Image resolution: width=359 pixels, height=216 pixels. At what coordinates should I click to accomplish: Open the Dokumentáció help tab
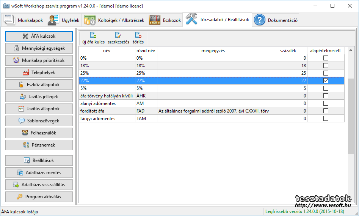pyautogui.click(x=276, y=20)
